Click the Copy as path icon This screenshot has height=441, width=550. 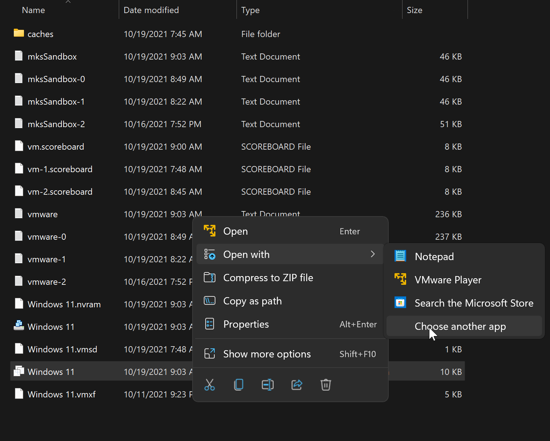(210, 301)
